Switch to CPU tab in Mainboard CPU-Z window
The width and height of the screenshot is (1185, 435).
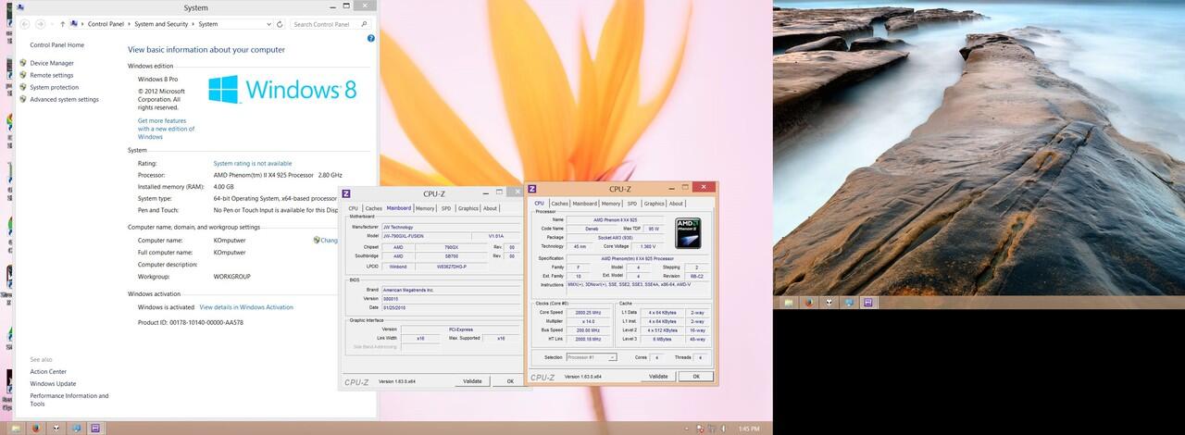(x=353, y=208)
